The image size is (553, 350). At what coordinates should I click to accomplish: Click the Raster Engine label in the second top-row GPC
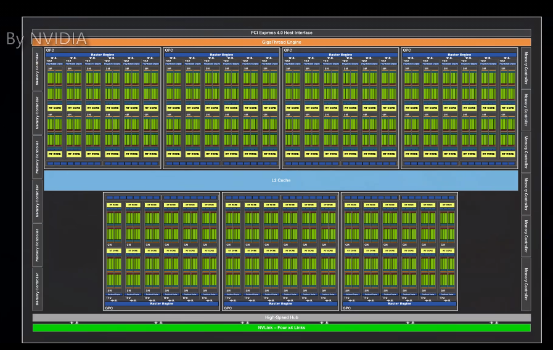221,55
